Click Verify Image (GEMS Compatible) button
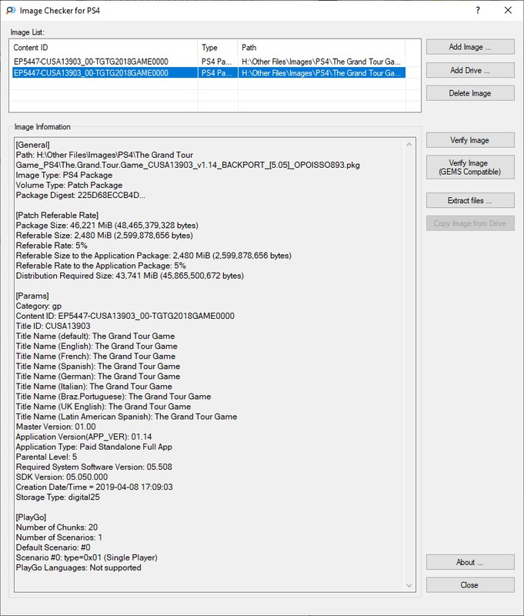 [470, 167]
